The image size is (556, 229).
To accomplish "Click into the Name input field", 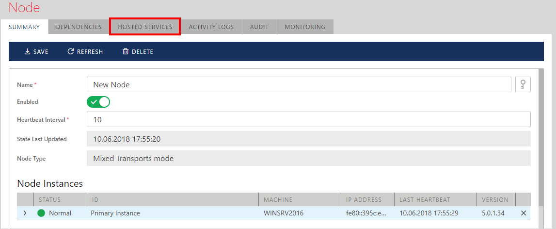I will pyautogui.click(x=299, y=84).
